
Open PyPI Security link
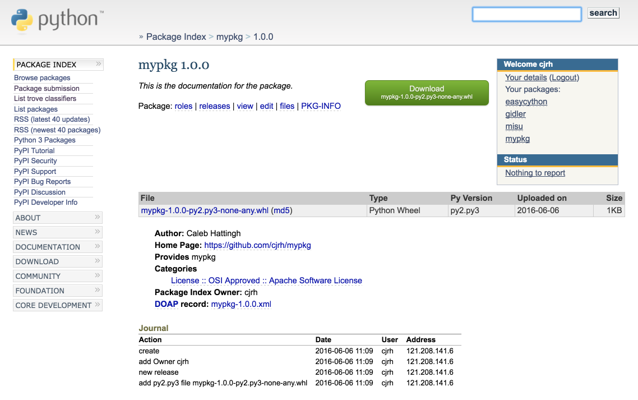point(35,161)
